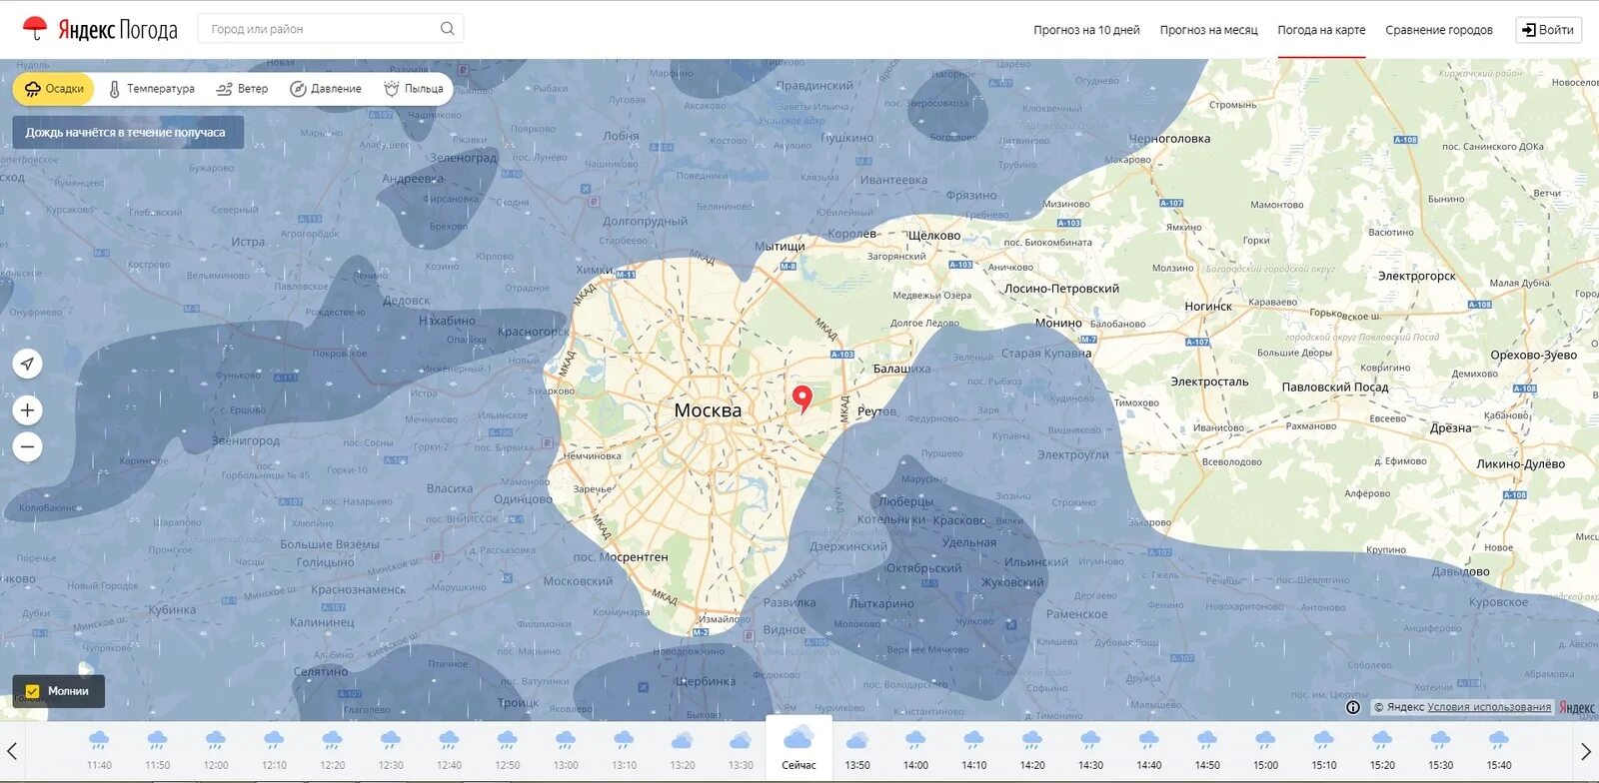Select the 14:00 forecast slot
Screen dimensions: 1599x783
915,751
